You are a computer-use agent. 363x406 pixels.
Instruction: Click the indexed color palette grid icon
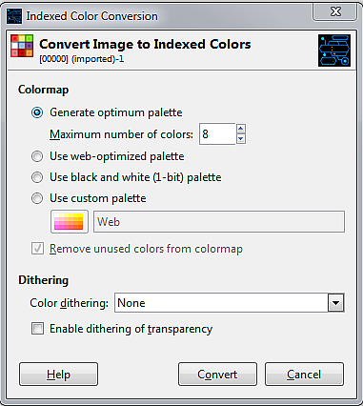tap(22, 46)
